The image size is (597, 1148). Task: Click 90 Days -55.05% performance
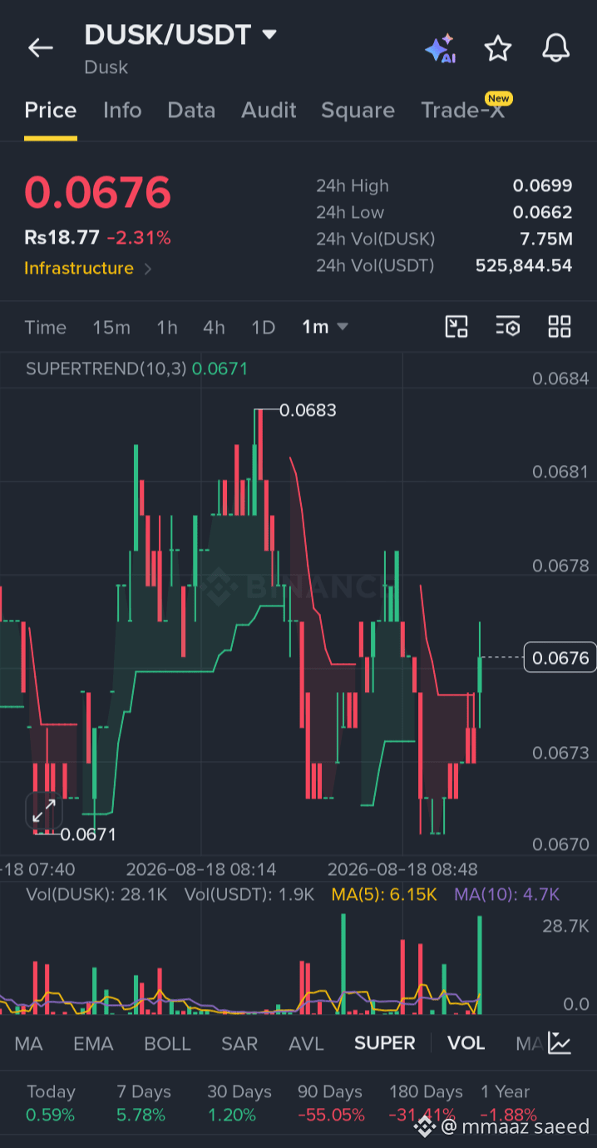[x=331, y=1103]
